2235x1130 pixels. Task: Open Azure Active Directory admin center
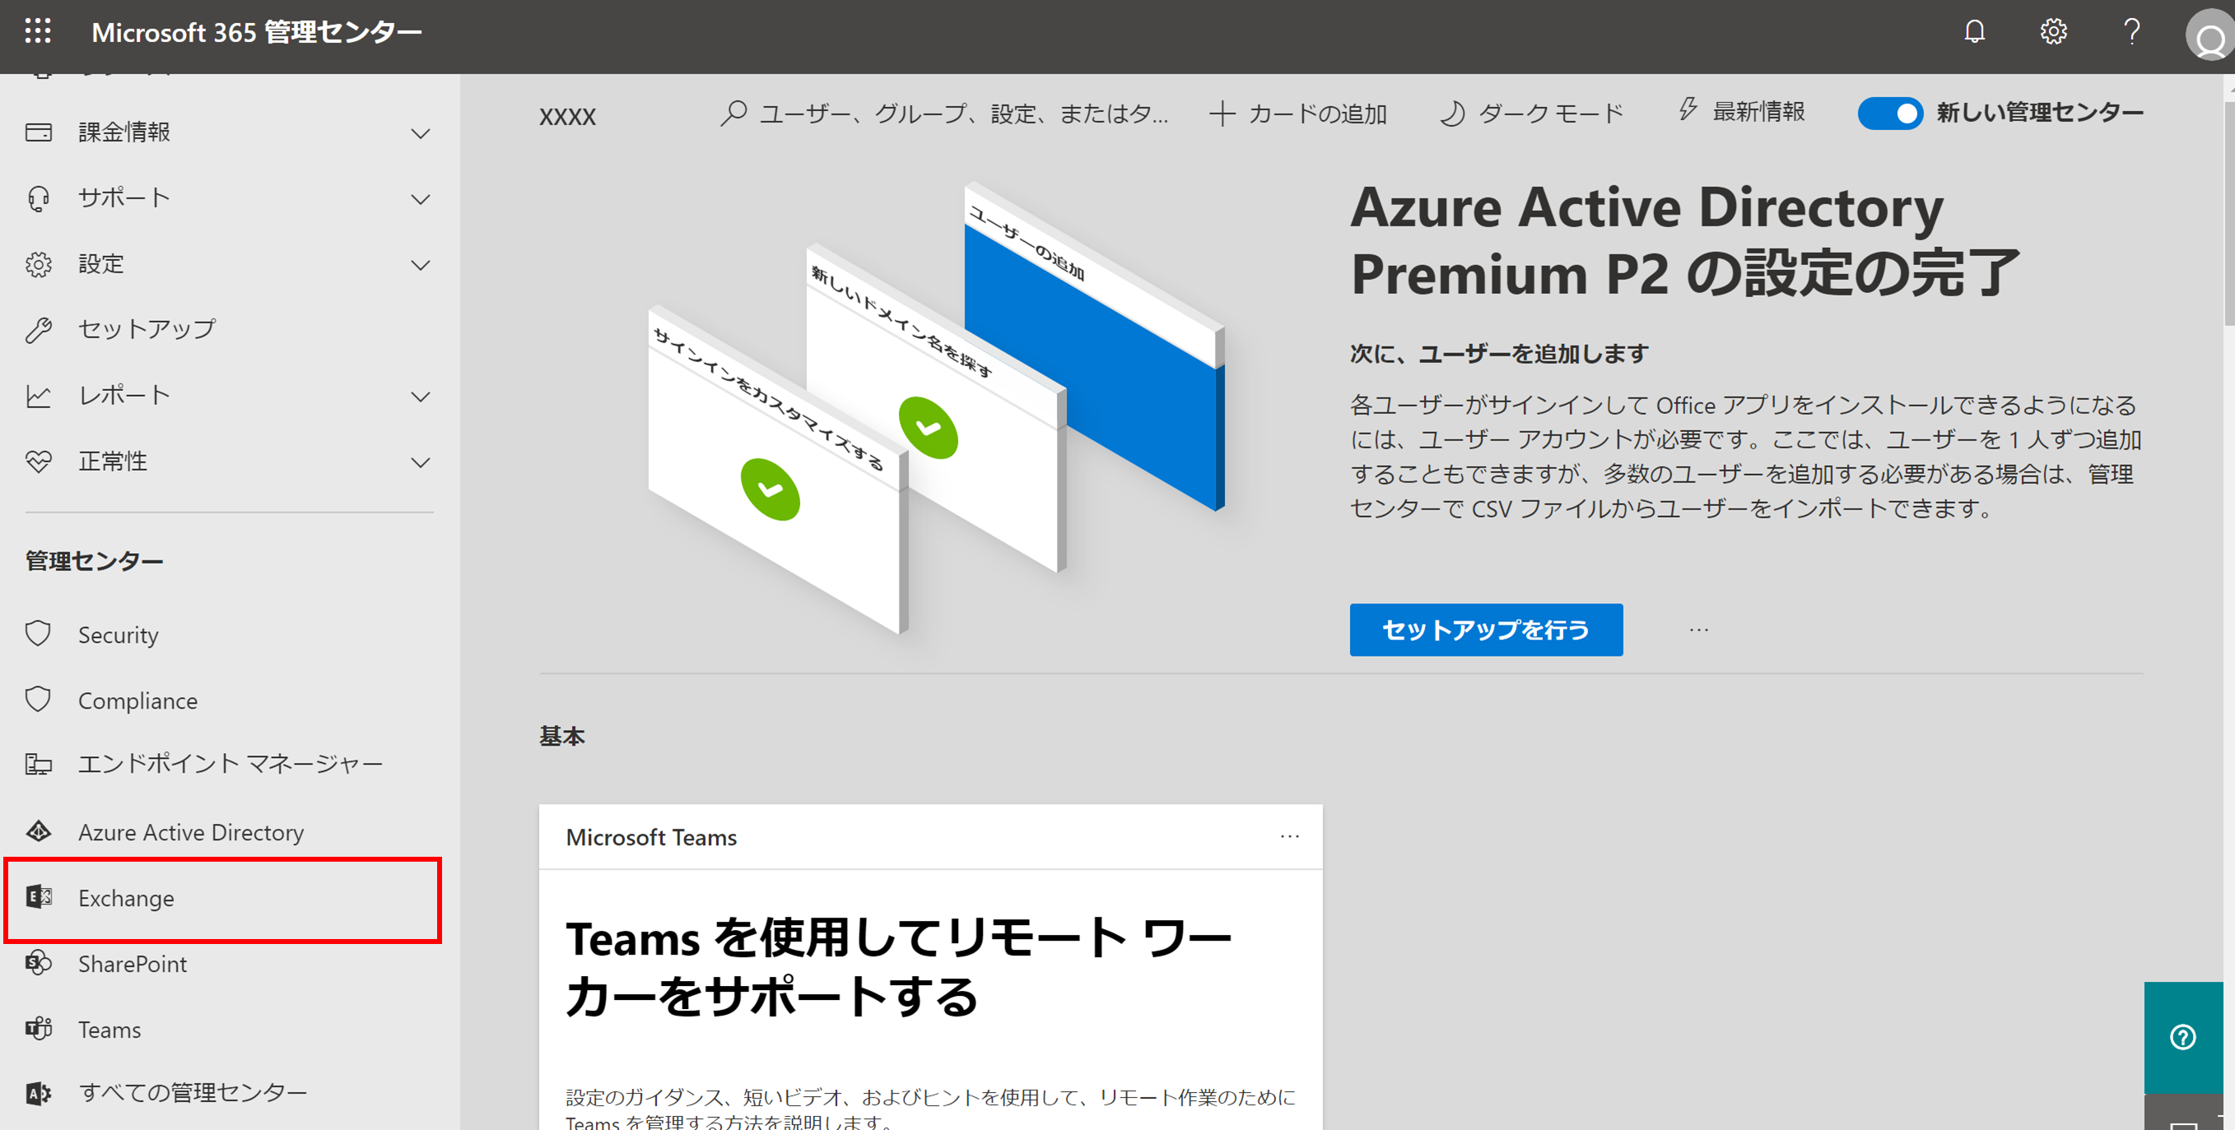(190, 832)
